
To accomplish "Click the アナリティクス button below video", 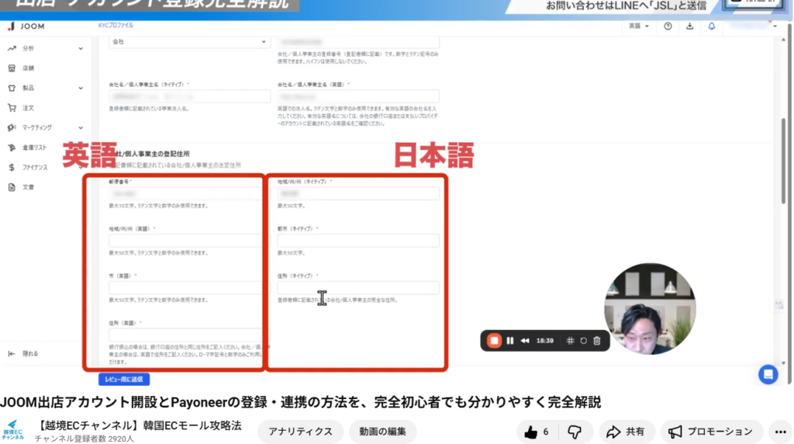I will coord(300,432).
